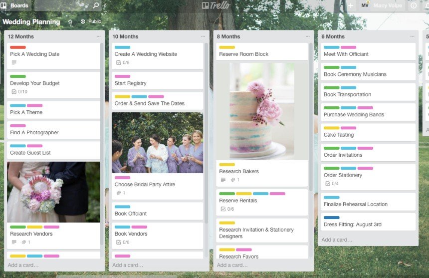Click the 10 Months list title

click(x=125, y=36)
